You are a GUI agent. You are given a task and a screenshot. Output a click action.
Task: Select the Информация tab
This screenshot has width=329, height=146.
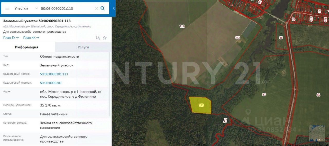(x=27, y=47)
